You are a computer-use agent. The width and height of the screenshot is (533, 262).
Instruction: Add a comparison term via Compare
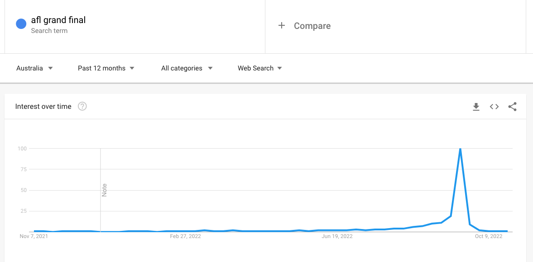312,26
